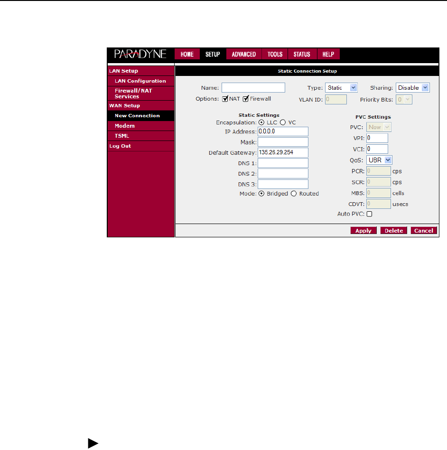Image resolution: width=447 pixels, height=450 pixels.
Task: Open the Type dropdown showing Static
Action: pos(341,88)
